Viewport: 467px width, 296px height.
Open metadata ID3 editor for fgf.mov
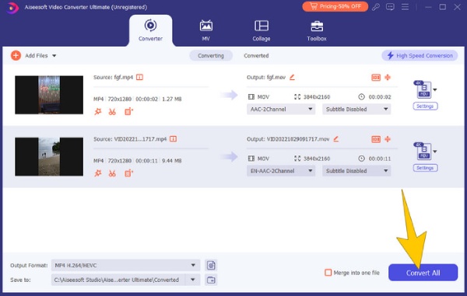[376, 77]
